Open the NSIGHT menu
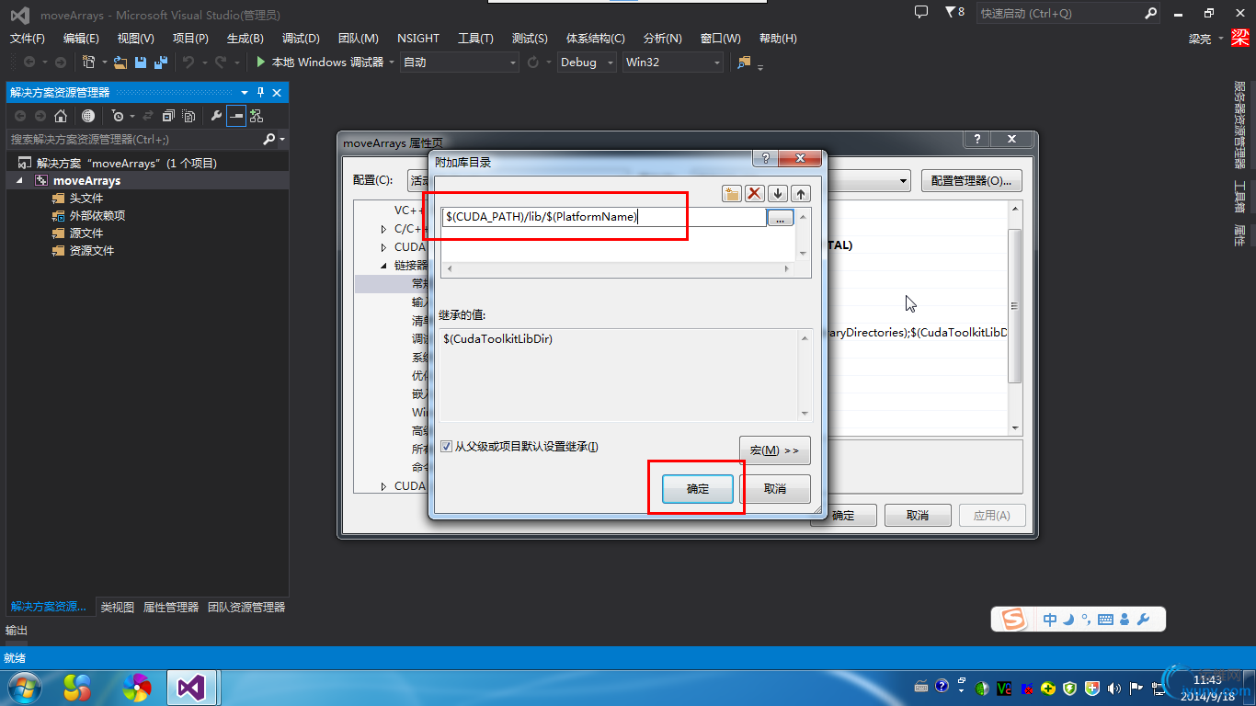 [418, 39]
